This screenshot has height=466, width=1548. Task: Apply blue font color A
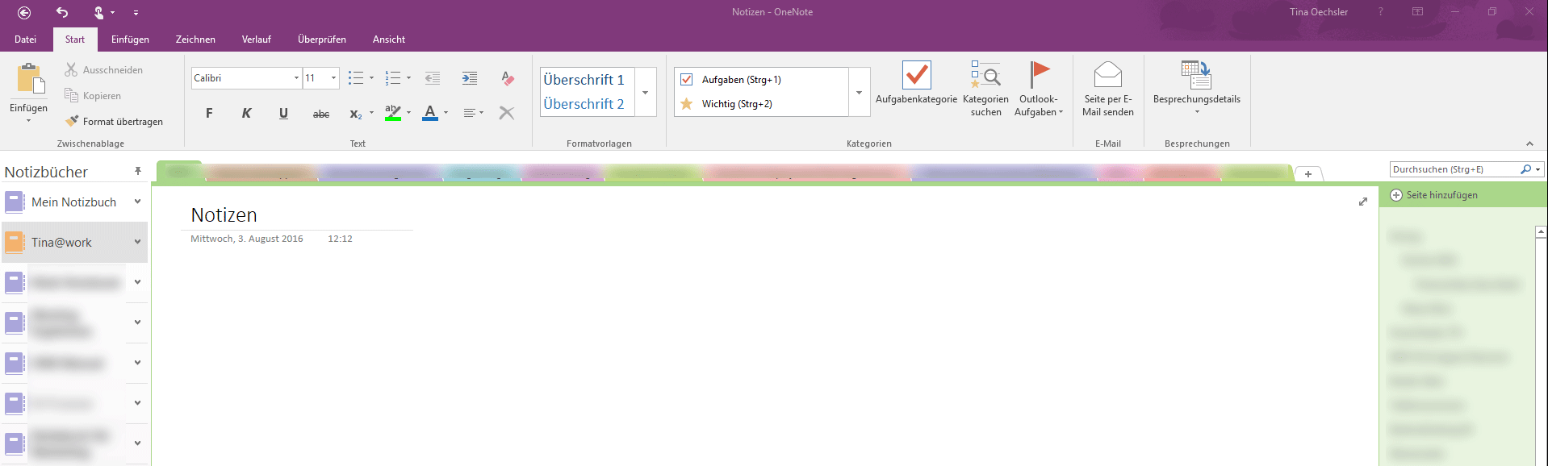point(430,113)
